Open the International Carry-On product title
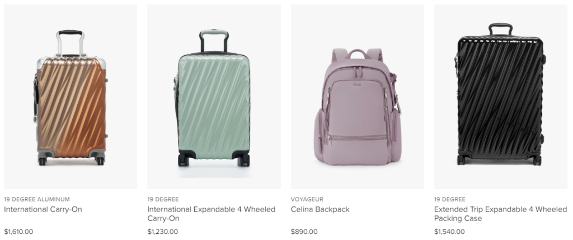573x240 pixels. click(x=43, y=209)
